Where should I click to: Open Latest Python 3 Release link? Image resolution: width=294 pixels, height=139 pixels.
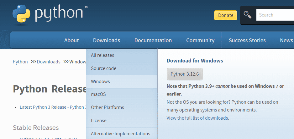(53, 107)
